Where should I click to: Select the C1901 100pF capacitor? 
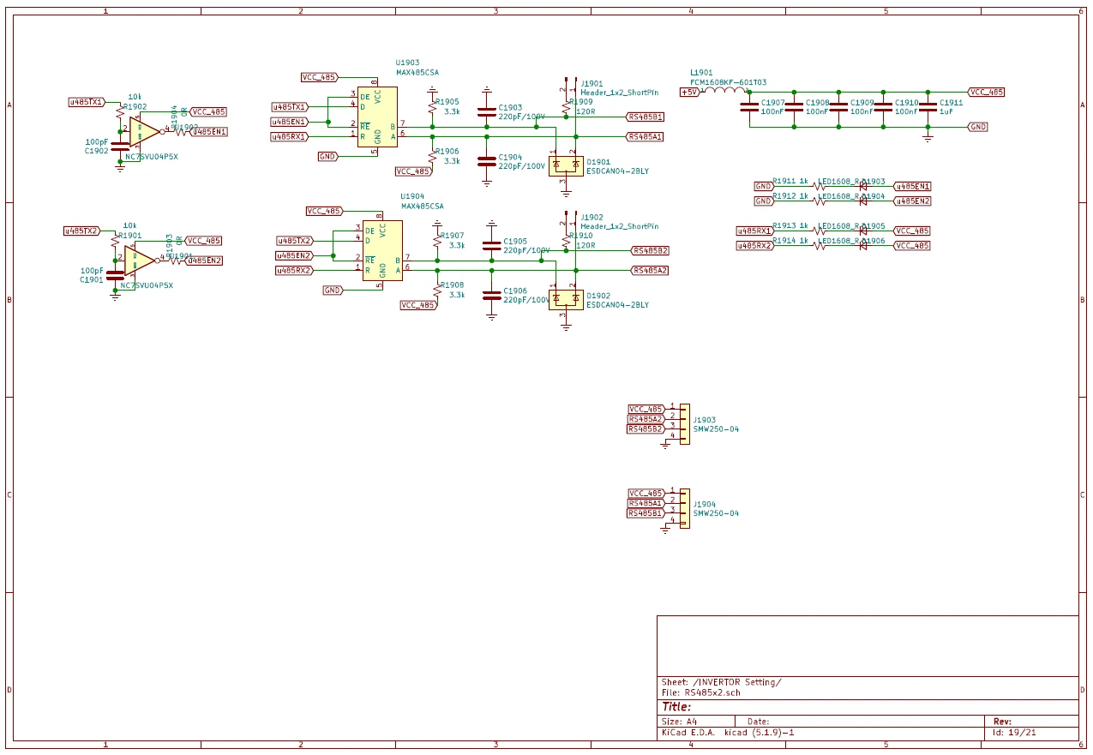(x=115, y=274)
